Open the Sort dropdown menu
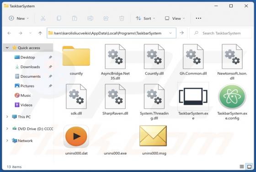 click(145, 18)
